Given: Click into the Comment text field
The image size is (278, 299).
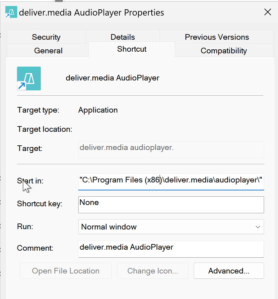Looking at the screenshot, I should [171, 249].
